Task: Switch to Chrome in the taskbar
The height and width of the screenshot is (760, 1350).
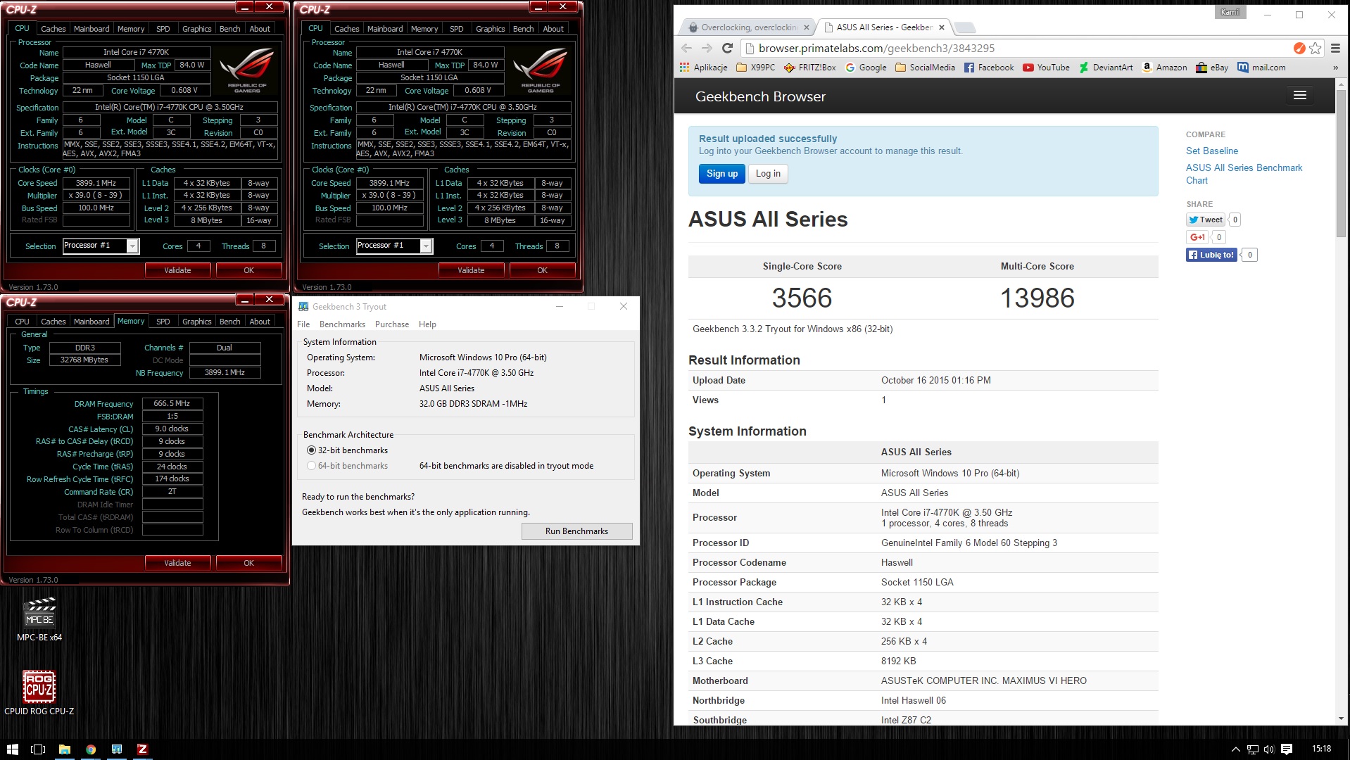Action: (x=91, y=749)
